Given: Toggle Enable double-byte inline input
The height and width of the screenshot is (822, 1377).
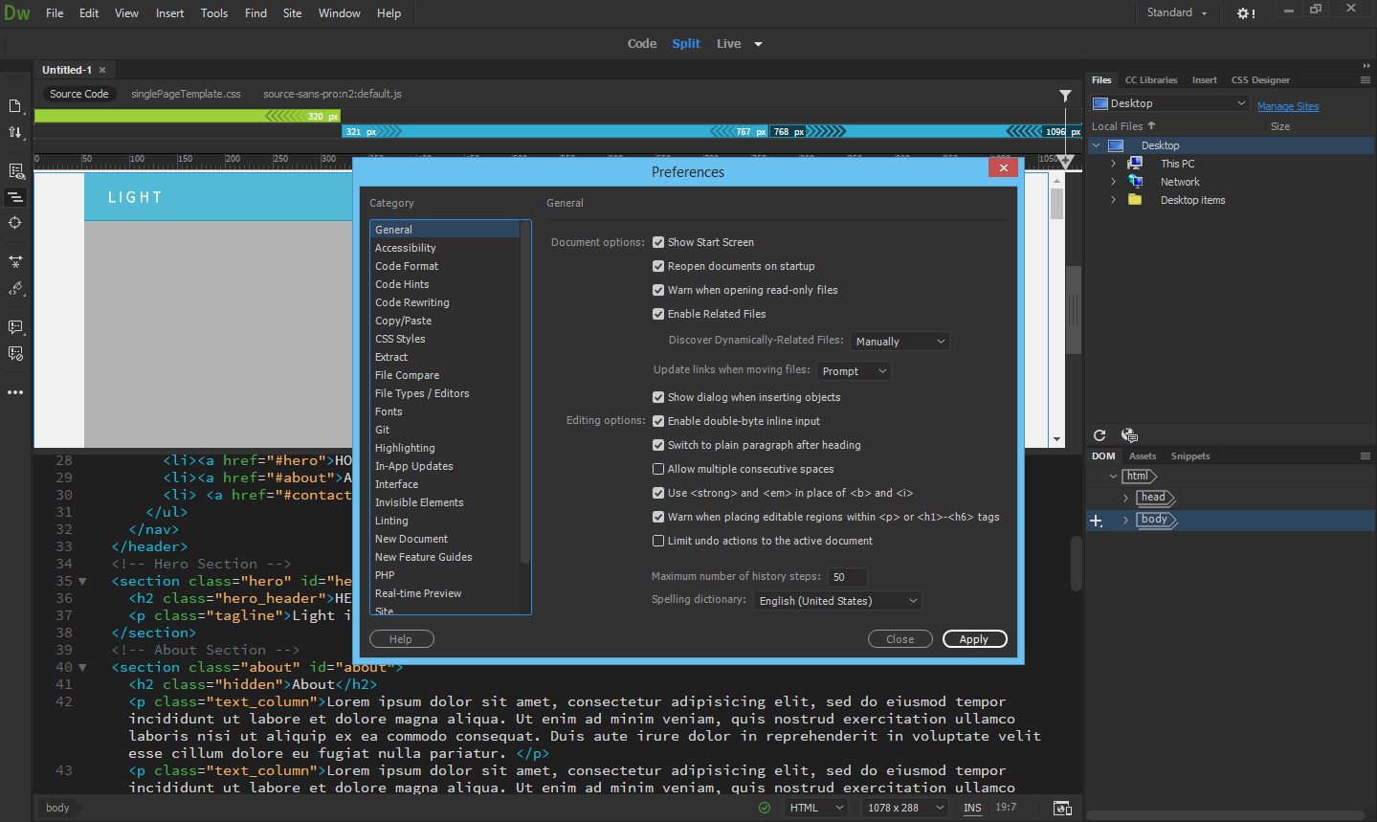Looking at the screenshot, I should click(x=658, y=421).
